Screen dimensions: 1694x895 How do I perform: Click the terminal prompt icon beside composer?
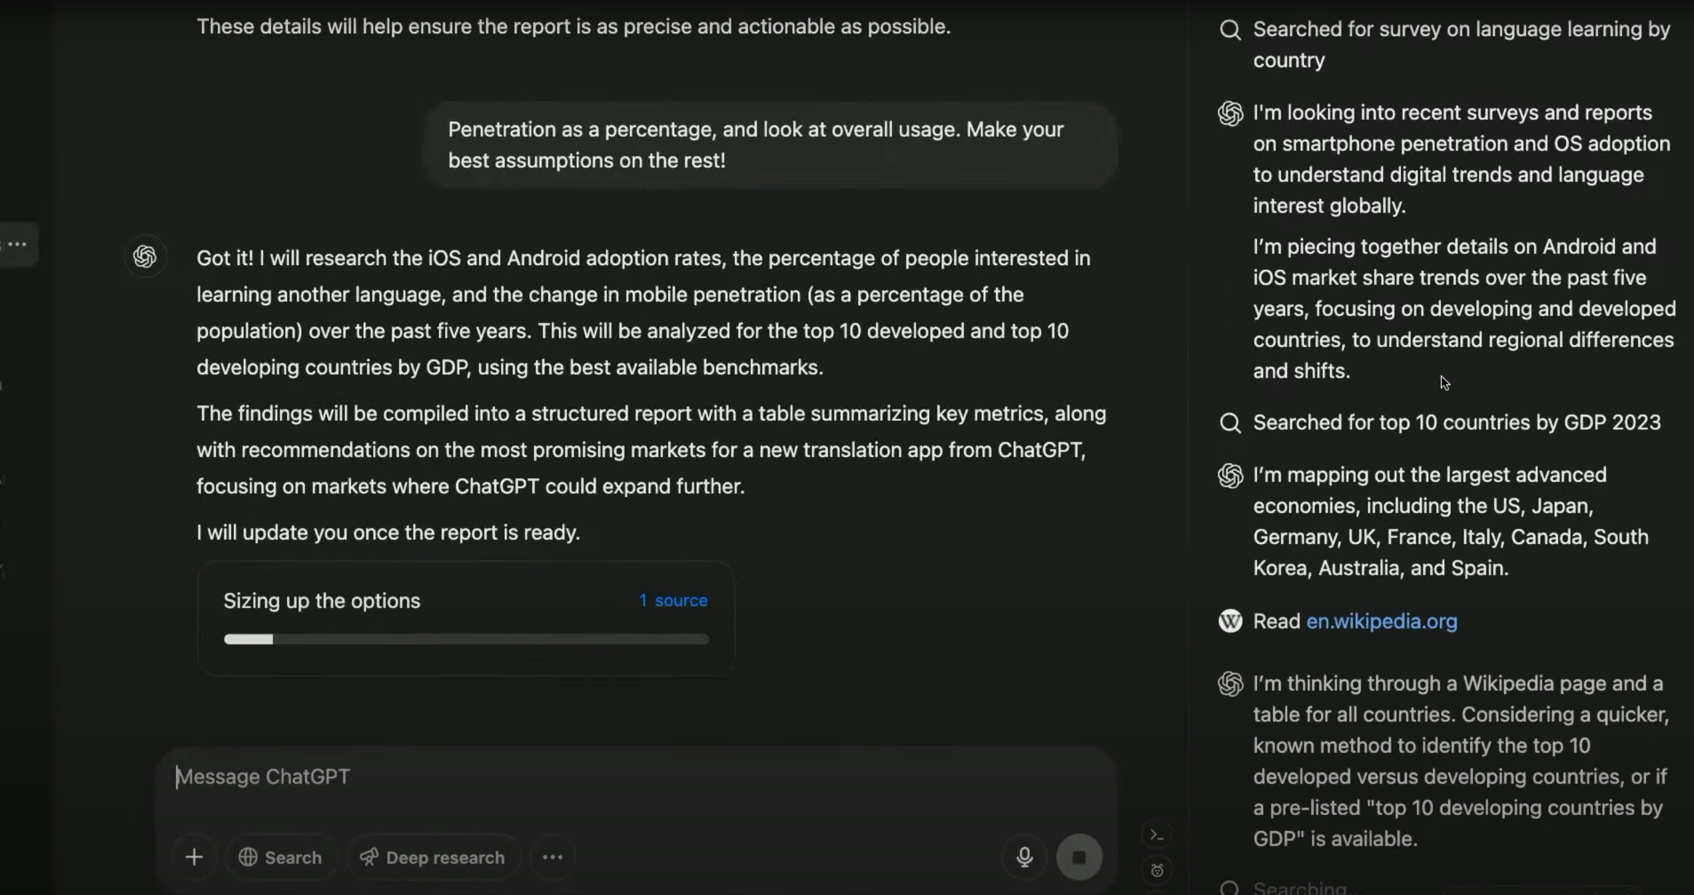coord(1157,835)
